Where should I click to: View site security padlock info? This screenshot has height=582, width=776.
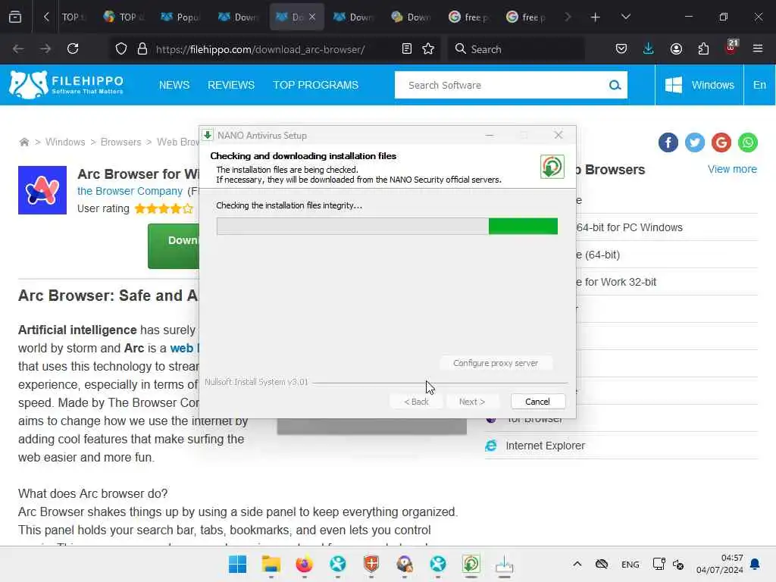tap(142, 48)
